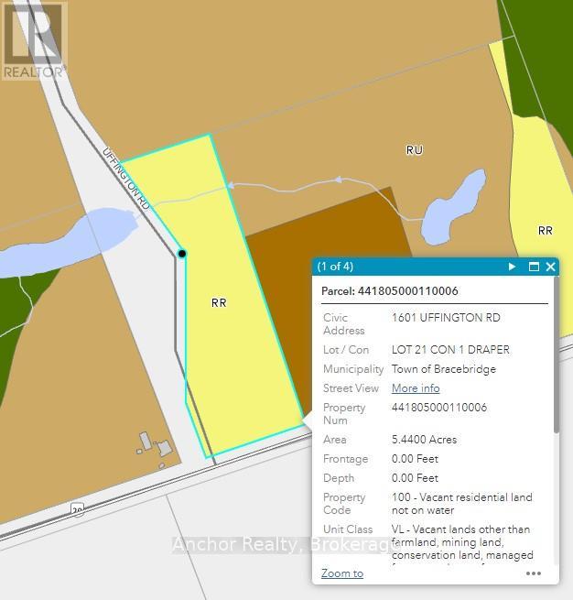The image size is (573, 600).
Task: Show next feature in popup
Action: [x=512, y=267]
